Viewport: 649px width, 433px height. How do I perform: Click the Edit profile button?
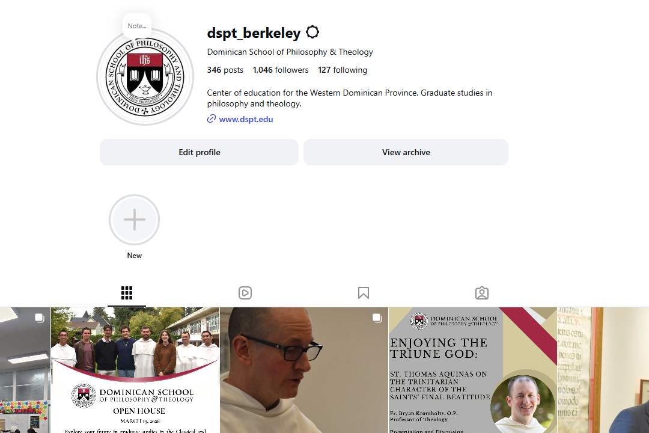tap(199, 152)
